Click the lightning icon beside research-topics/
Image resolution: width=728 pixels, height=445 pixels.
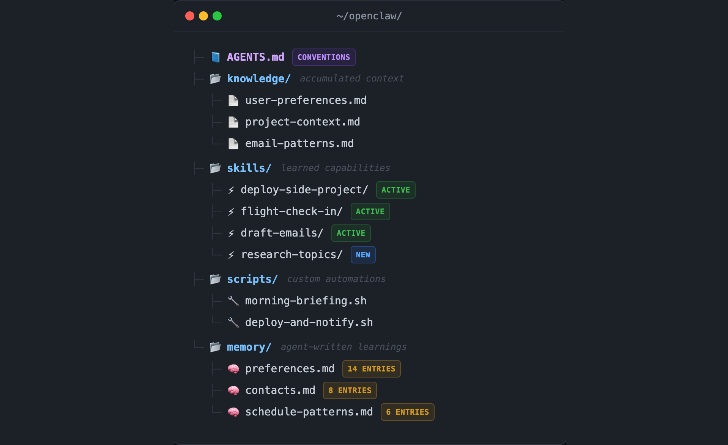232,255
